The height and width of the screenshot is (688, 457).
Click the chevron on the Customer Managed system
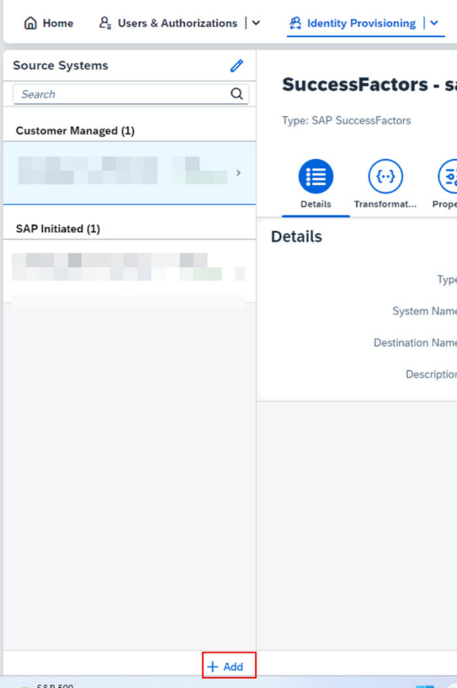238,173
